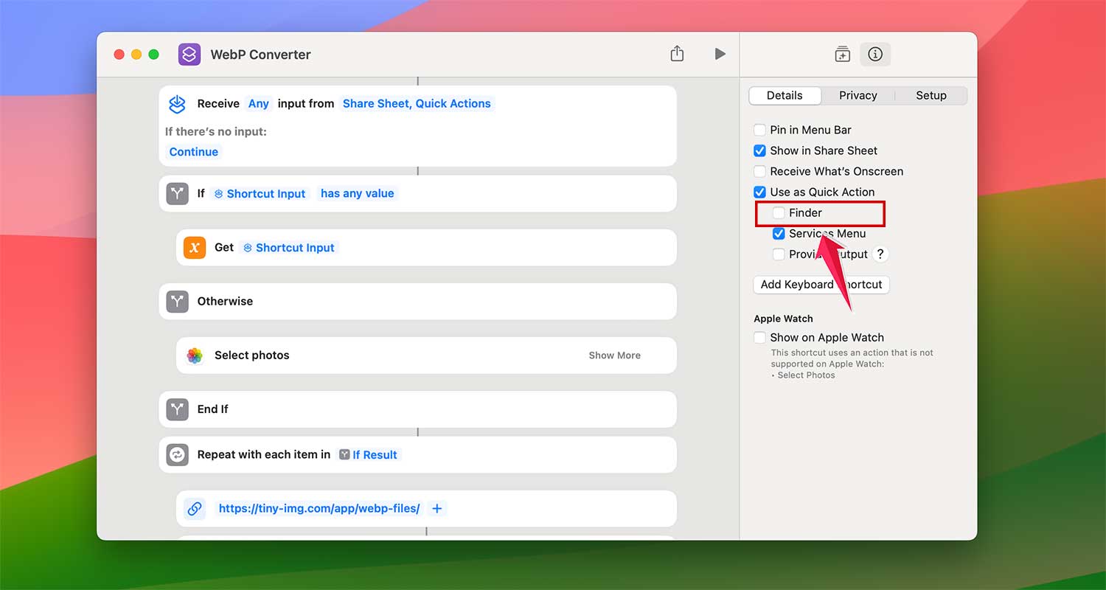Switch to the Setup tab
This screenshot has height=590, width=1106.
pos(931,95)
